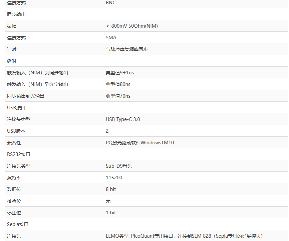Select the 延时 section header
This screenshot has height=241, width=289.
tap(12, 61)
